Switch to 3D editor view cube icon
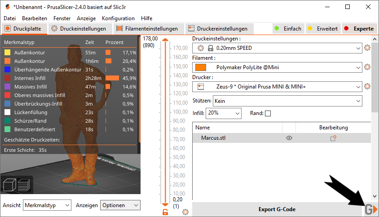 coord(9,185)
